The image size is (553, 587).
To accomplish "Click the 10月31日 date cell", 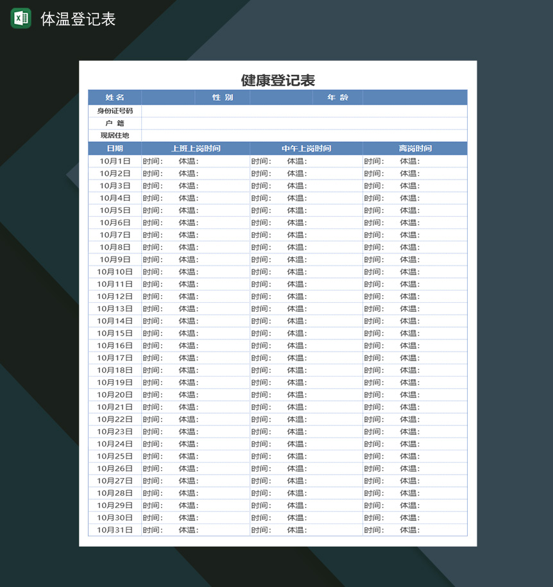I will pos(114,530).
